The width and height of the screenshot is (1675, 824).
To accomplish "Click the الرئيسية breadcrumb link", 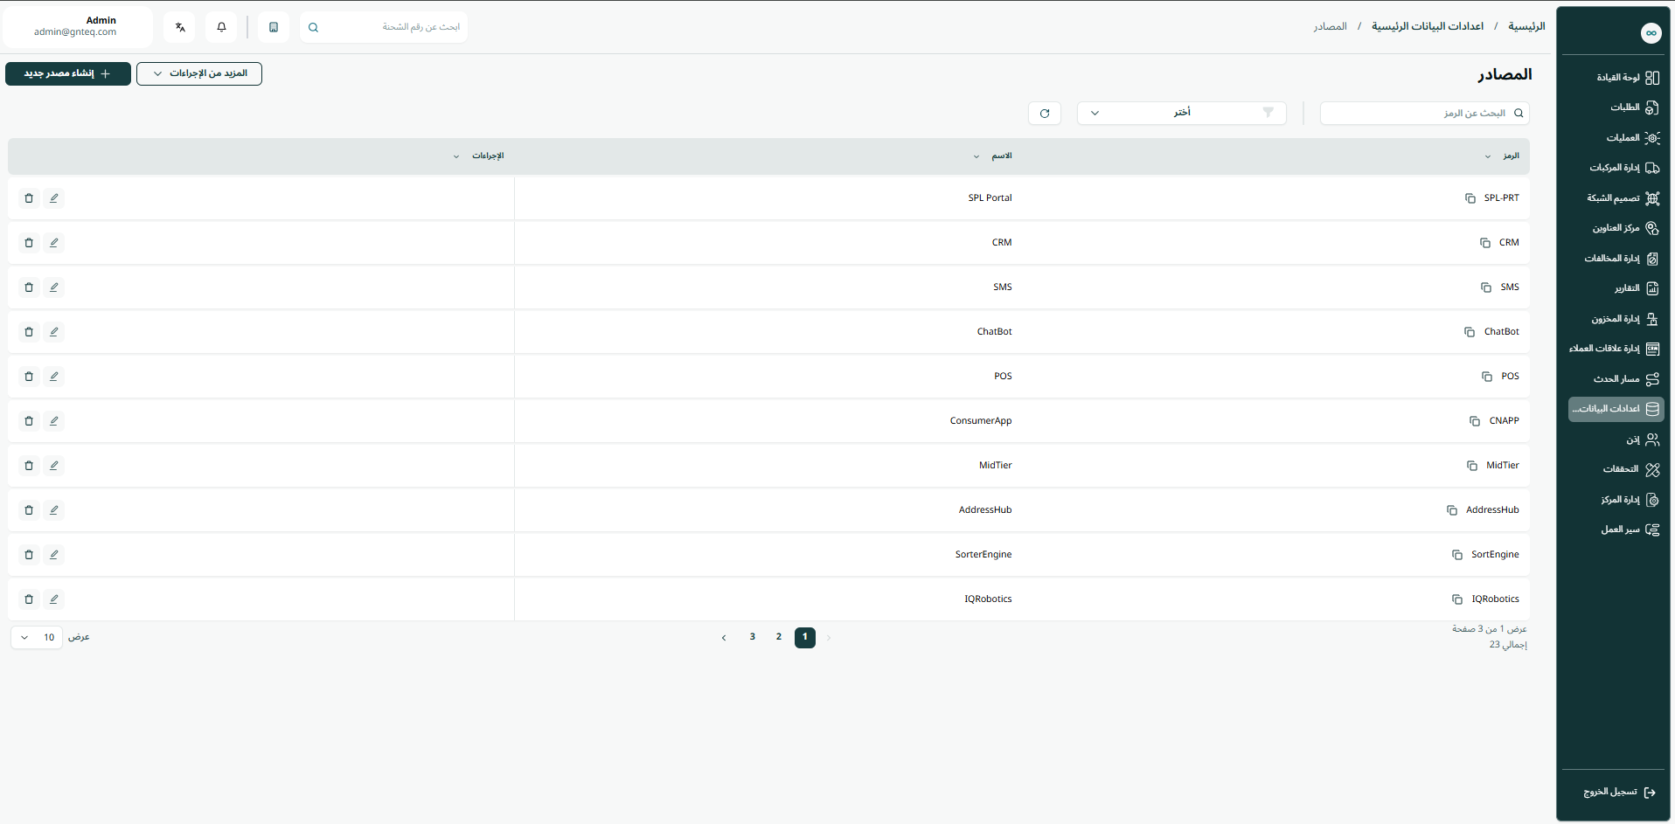I will tap(1526, 26).
